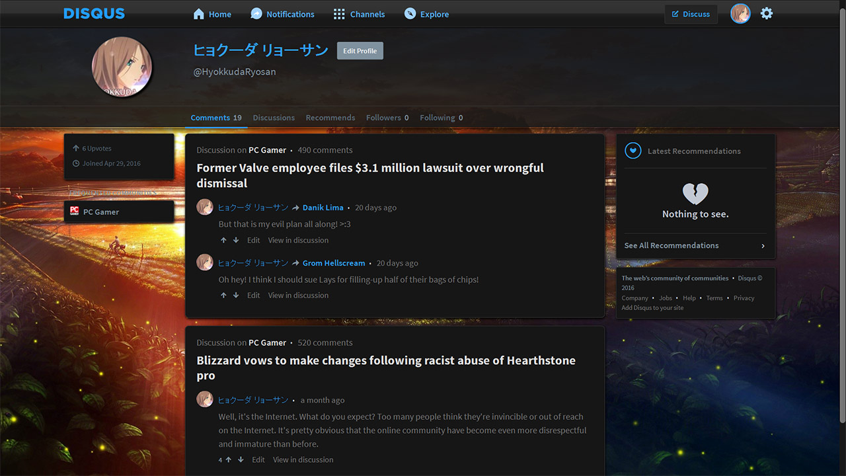Click the '6 Upvotes' stat
The image size is (846, 476).
pyautogui.click(x=96, y=149)
